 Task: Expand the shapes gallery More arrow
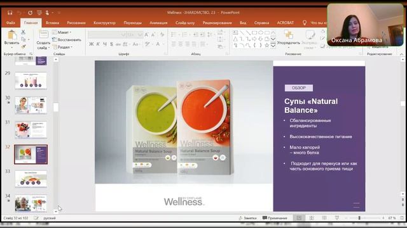click(x=273, y=46)
